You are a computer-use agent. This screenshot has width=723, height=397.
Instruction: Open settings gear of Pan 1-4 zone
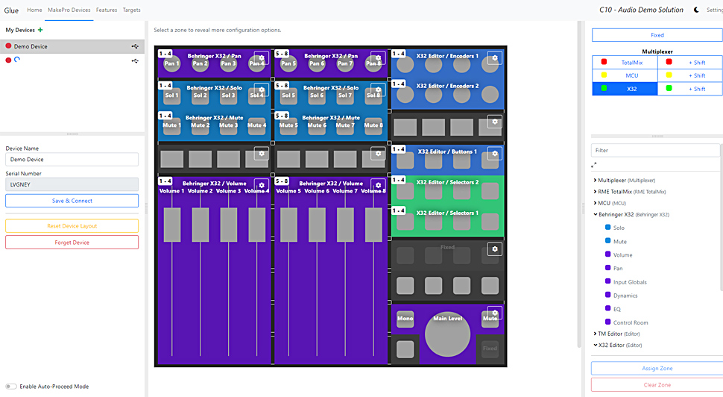pos(262,57)
